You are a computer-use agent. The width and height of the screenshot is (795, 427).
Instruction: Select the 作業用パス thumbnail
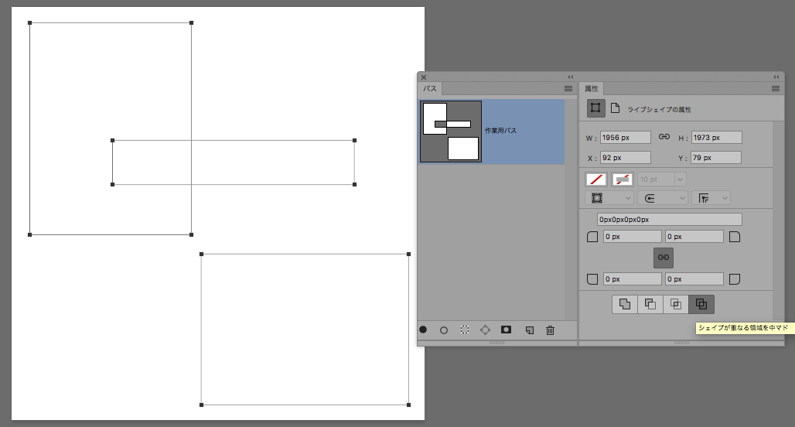coord(451,132)
